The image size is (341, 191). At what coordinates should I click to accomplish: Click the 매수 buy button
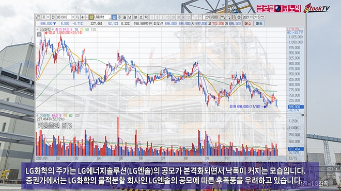click(247, 23)
